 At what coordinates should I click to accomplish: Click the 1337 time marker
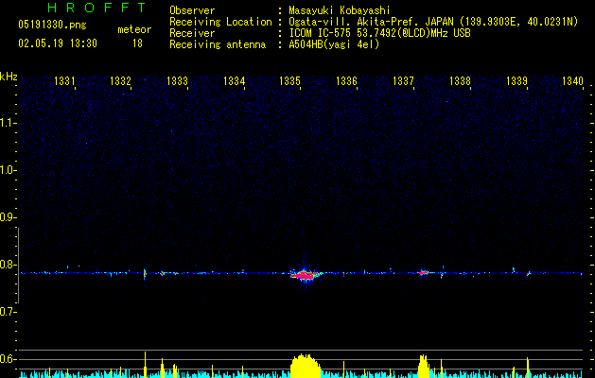point(403,81)
